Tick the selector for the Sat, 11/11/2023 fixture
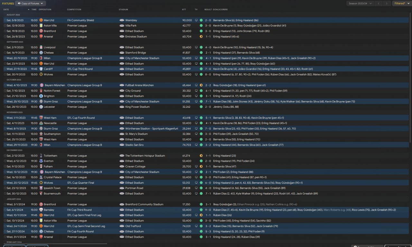 tap(5, 134)
